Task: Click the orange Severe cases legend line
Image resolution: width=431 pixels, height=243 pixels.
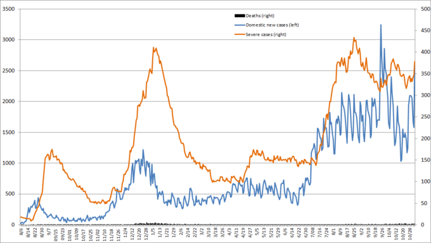Action: (x=240, y=35)
